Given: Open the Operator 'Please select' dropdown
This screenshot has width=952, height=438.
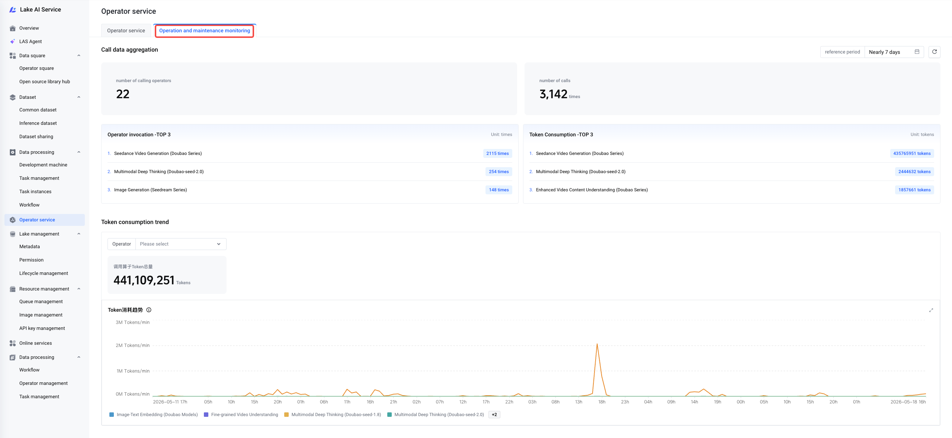Looking at the screenshot, I should 181,244.
